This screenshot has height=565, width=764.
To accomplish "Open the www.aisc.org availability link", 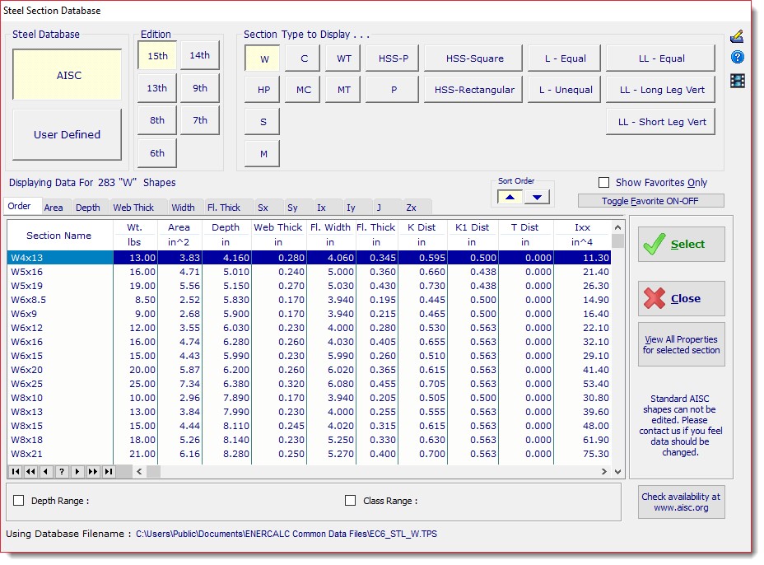I will pyautogui.click(x=681, y=503).
